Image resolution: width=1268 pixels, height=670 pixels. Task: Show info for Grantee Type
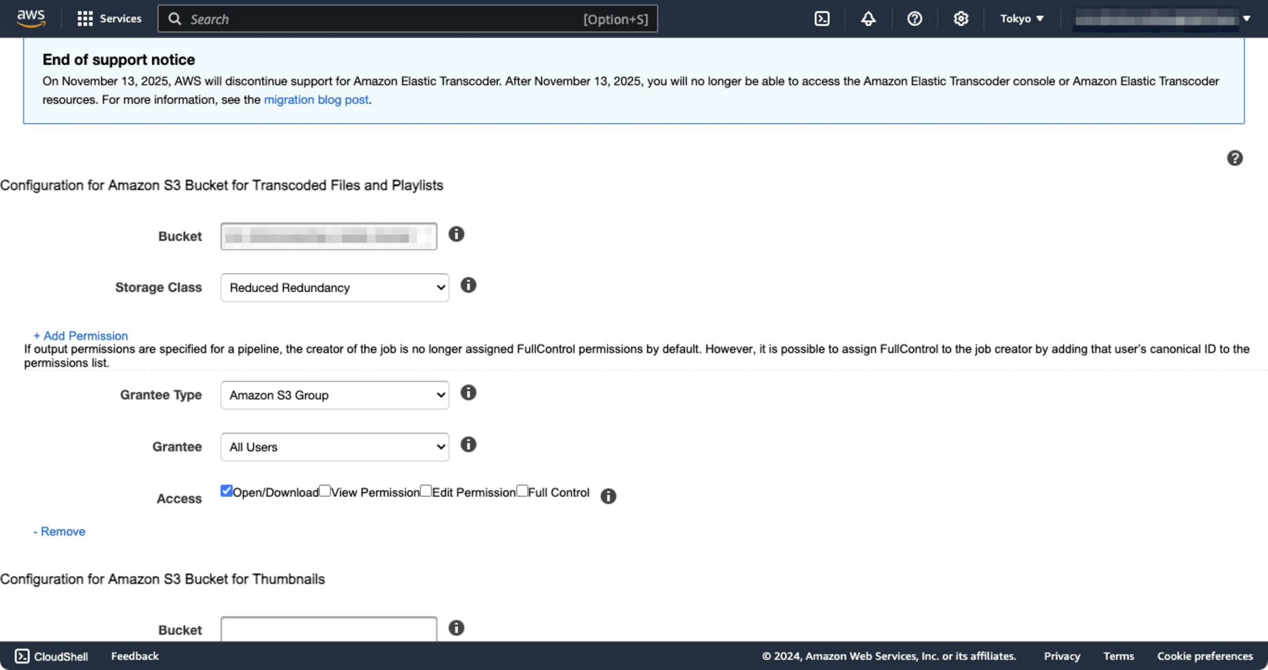click(x=468, y=392)
